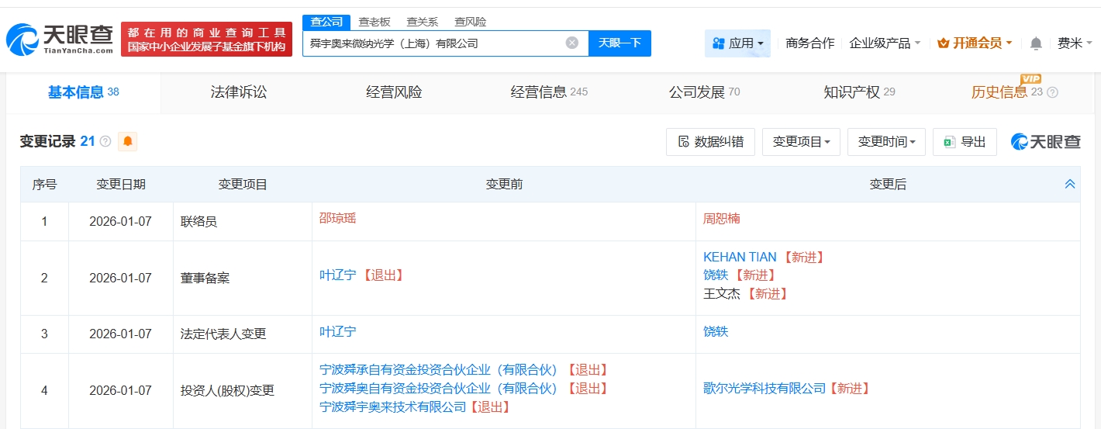
Task: Select 查老板 search mode tab
Action: [374, 22]
